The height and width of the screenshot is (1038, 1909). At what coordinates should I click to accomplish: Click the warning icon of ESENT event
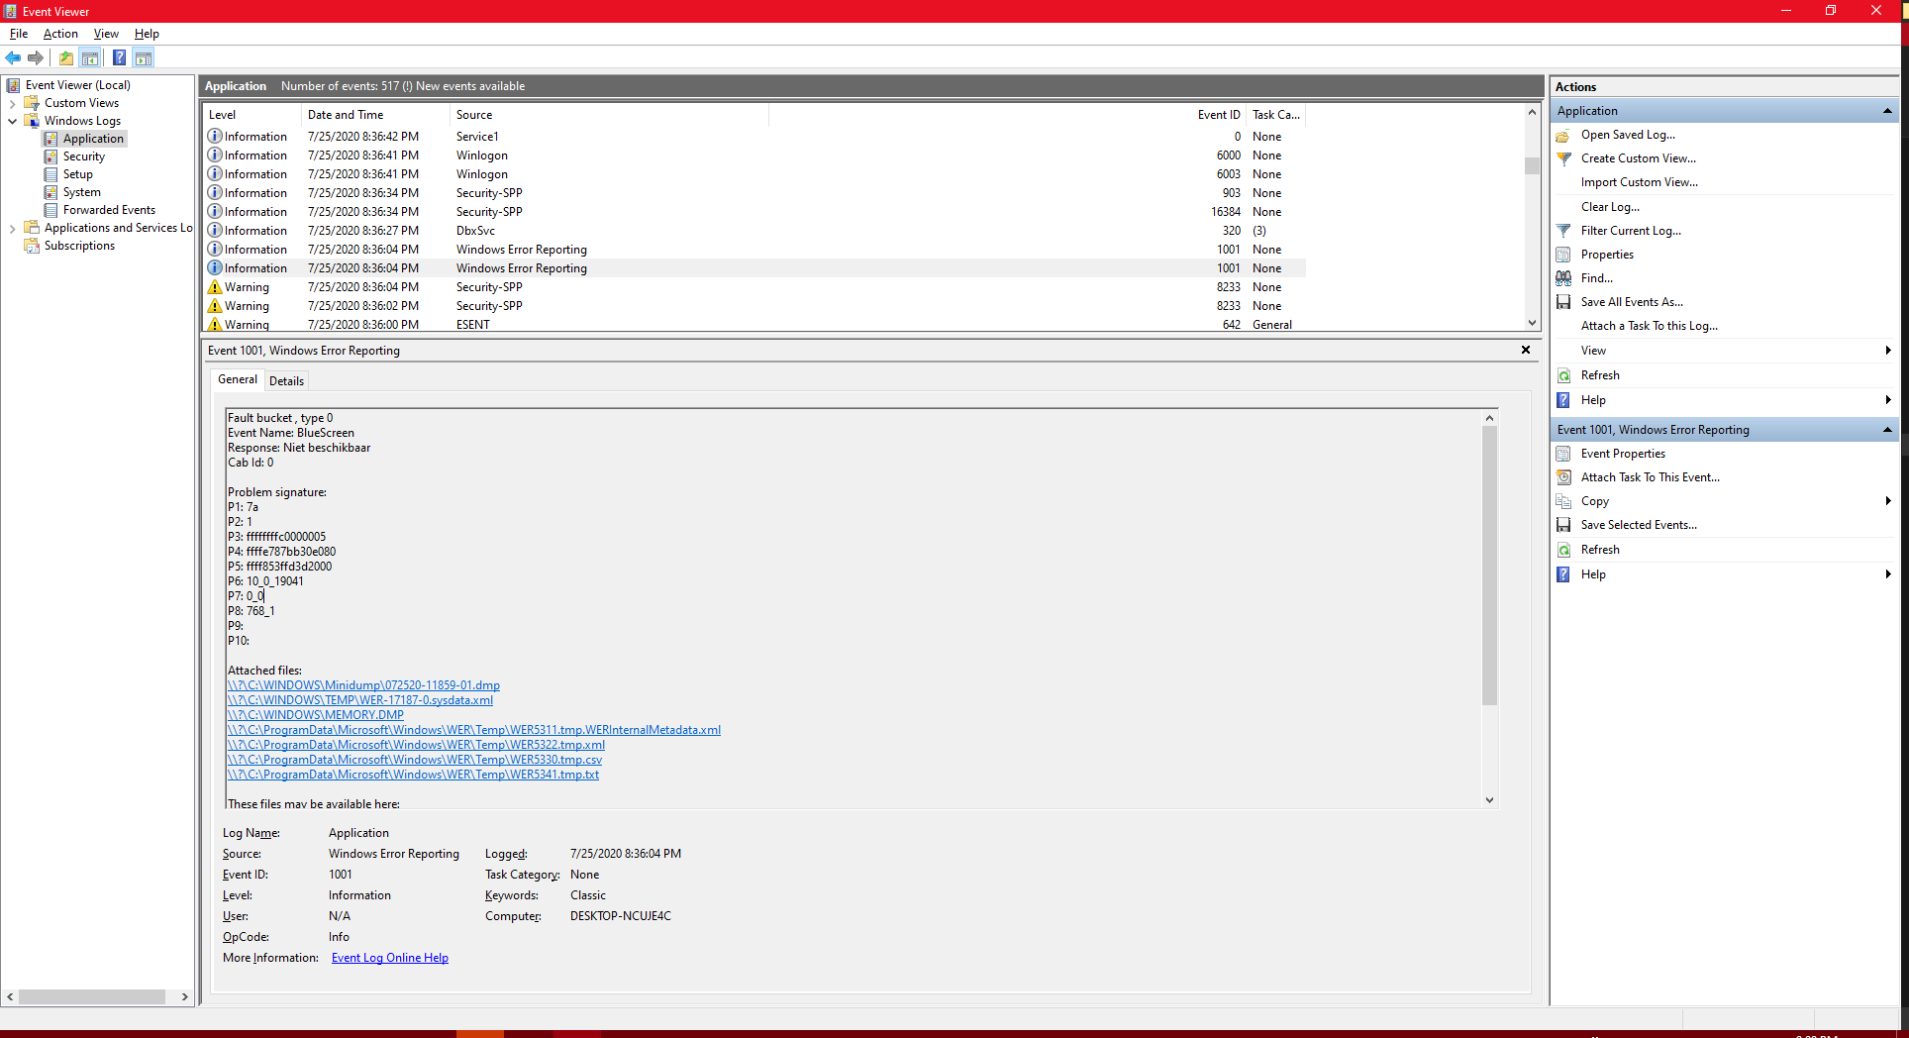point(215,324)
